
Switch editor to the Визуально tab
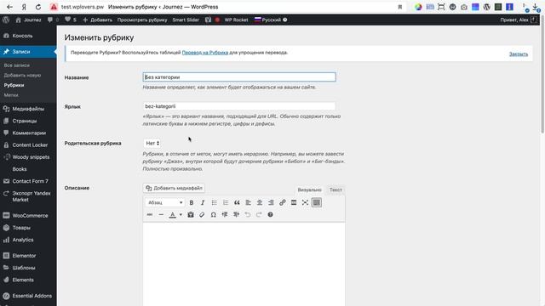(x=309, y=190)
